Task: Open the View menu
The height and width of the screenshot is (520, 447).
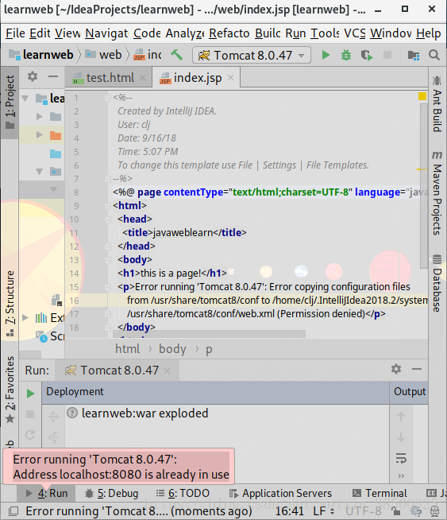Action: coord(67,33)
